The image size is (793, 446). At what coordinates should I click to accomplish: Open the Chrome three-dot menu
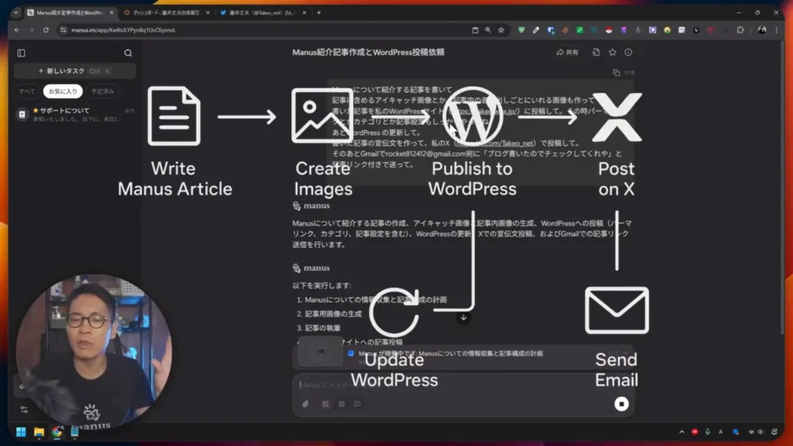click(x=777, y=30)
